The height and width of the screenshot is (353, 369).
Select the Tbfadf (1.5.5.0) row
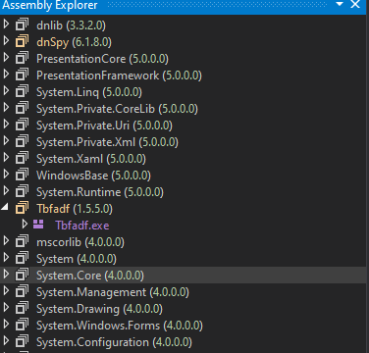pos(183,209)
